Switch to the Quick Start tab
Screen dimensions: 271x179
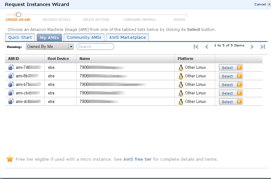click(x=20, y=37)
